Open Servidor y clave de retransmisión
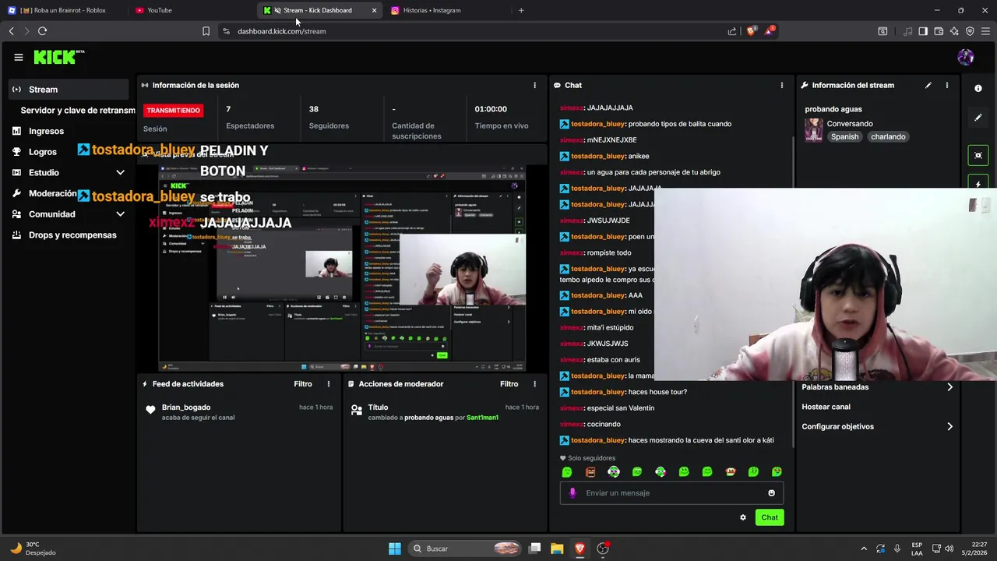Viewport: 997px width, 561px height. pyautogui.click(x=78, y=111)
